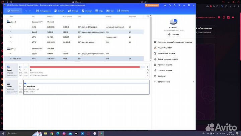Open the Test toolbar menu
This screenshot has width=241, height=136.
[x=110, y=11]
